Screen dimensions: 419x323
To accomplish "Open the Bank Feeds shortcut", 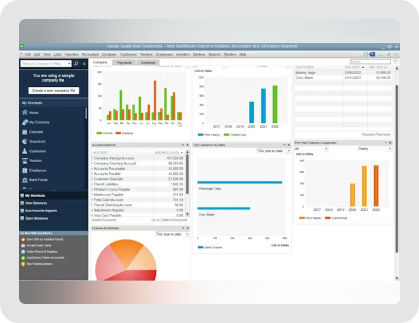I will tap(35, 180).
